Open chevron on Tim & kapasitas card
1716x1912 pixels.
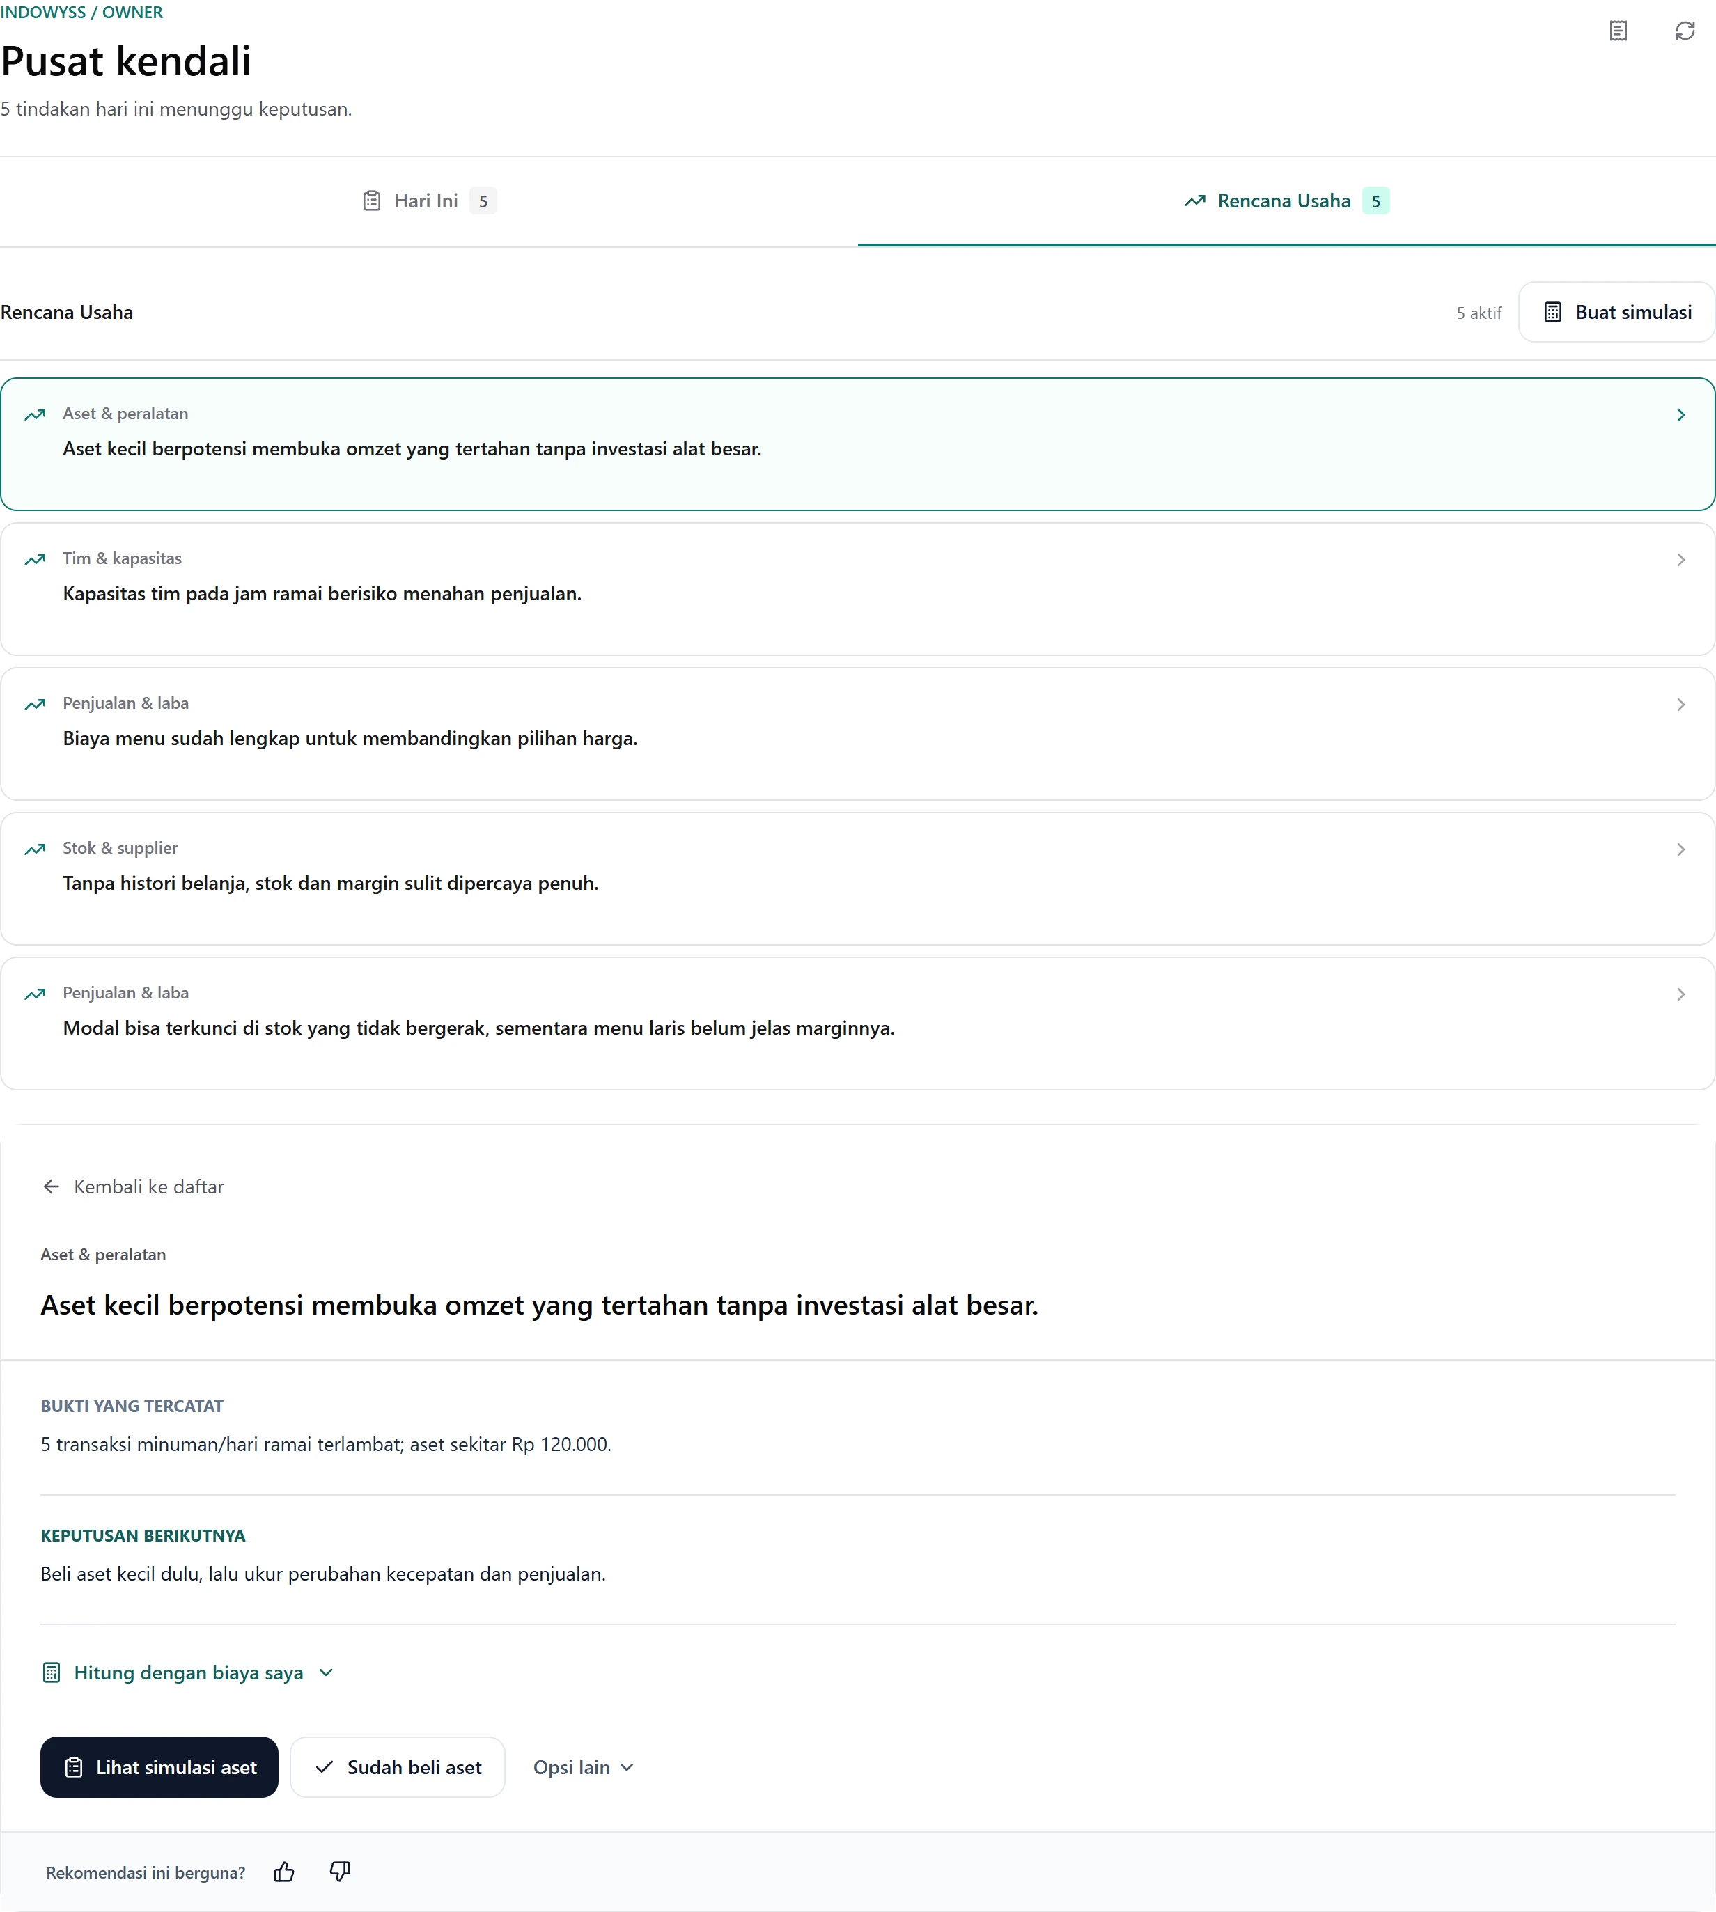1680,560
